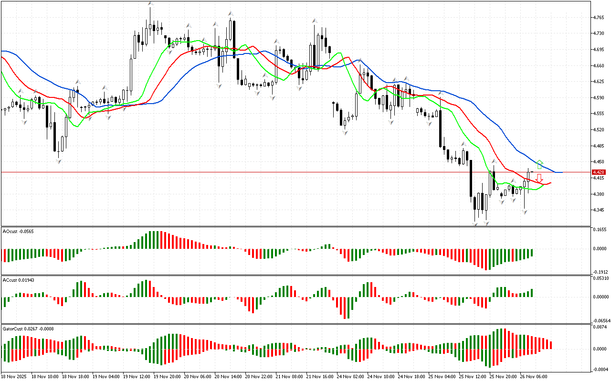Click the 4.765 price scale value

pyautogui.click(x=598, y=18)
